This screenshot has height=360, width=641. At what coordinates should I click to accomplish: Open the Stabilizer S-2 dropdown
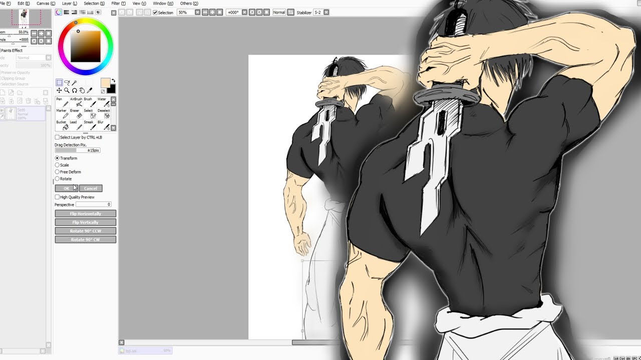click(x=327, y=12)
